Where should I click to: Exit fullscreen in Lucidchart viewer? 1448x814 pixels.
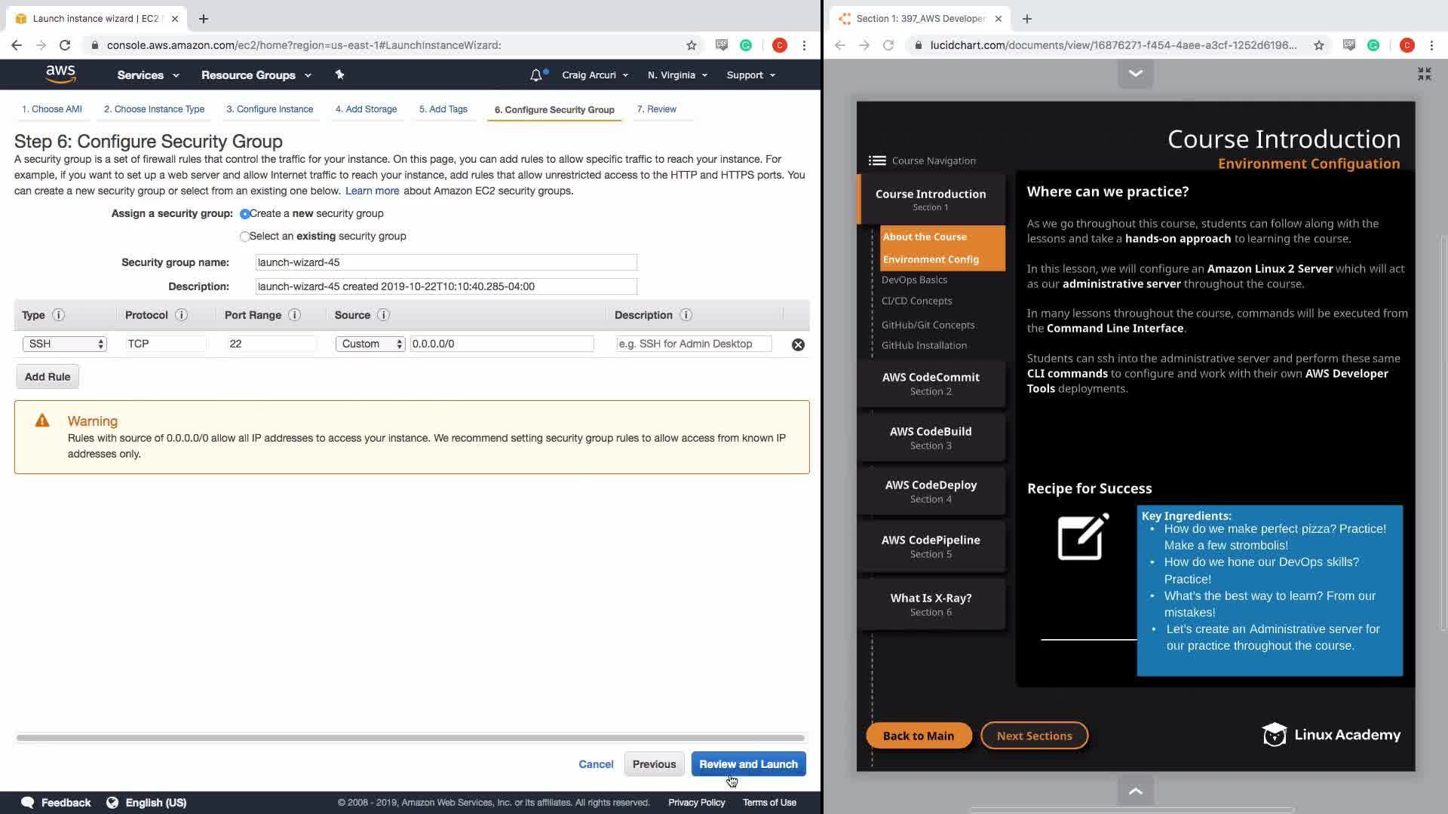(x=1424, y=74)
